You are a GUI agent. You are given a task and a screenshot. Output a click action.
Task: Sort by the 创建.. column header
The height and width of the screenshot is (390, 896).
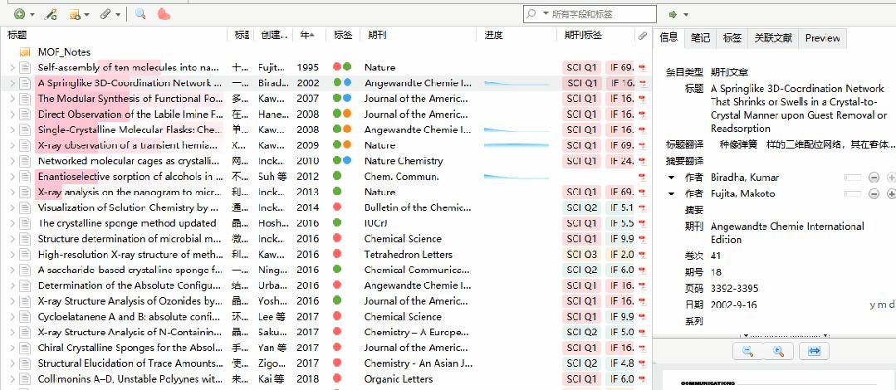point(273,36)
